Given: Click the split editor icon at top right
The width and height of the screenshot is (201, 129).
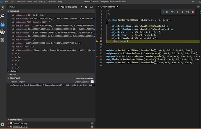Looking at the screenshot, I should pyautogui.click(x=198, y=7).
